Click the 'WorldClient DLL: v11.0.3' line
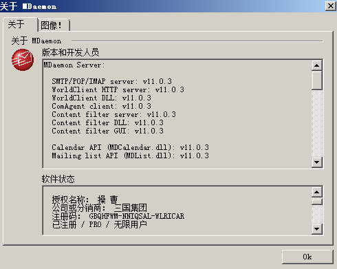This screenshot has width=337, height=269. coord(101,98)
